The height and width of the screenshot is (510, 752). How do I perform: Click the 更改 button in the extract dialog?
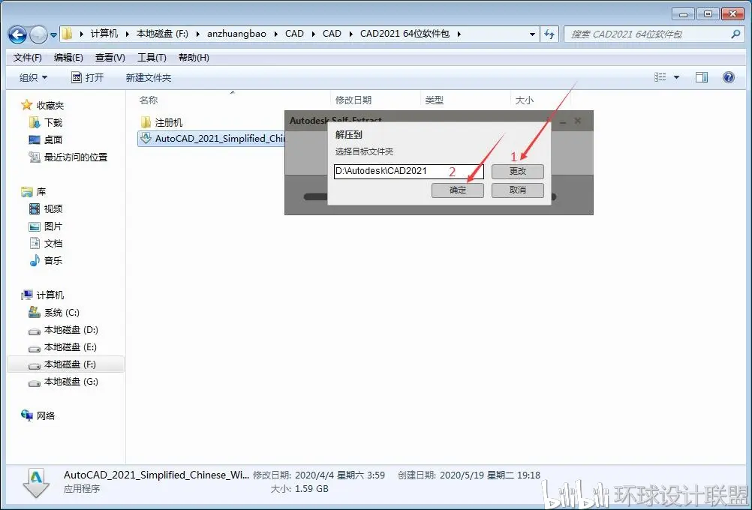pos(518,171)
